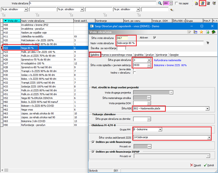
Task: Sort by Naziv vrste obračuna column header
Action: (x=47, y=21)
